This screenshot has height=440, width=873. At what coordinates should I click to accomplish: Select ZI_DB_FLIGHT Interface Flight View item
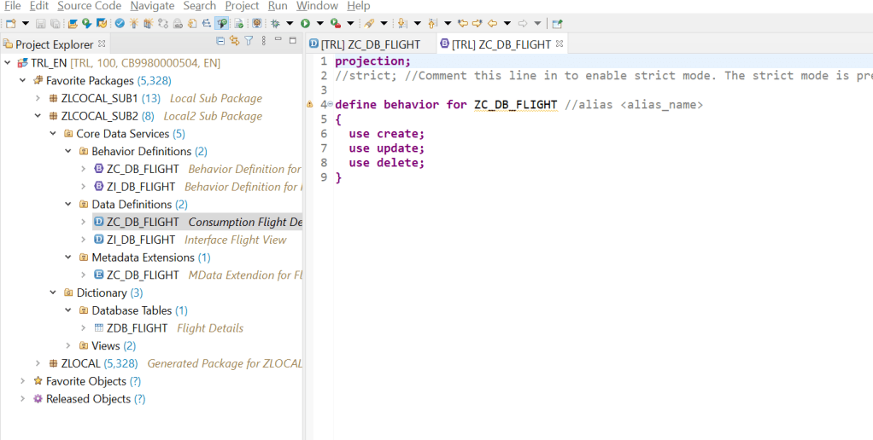point(143,240)
